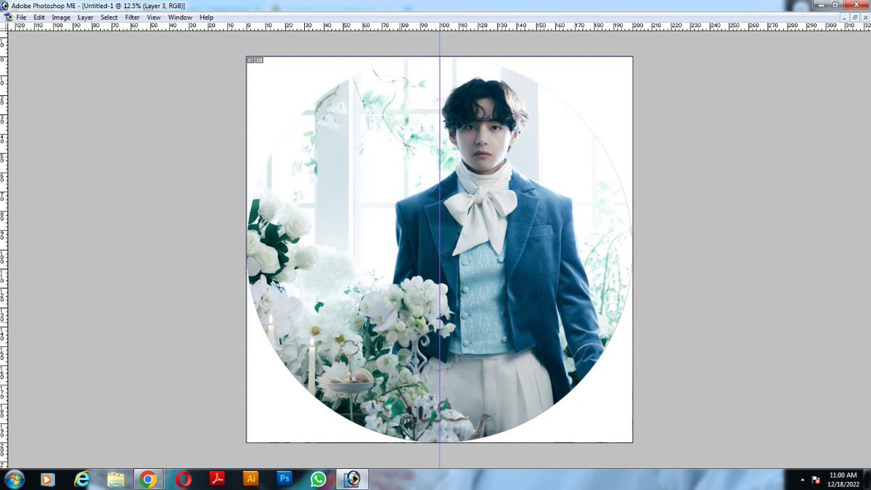The image size is (871, 490).
Task: Click the slice 01 badge on canvas
Action: (x=251, y=60)
